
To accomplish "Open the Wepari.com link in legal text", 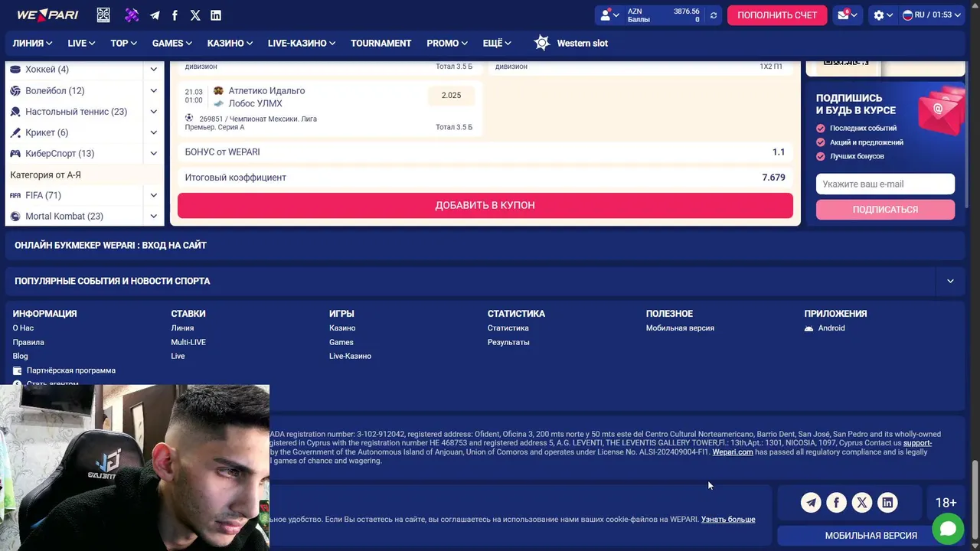I will (733, 452).
